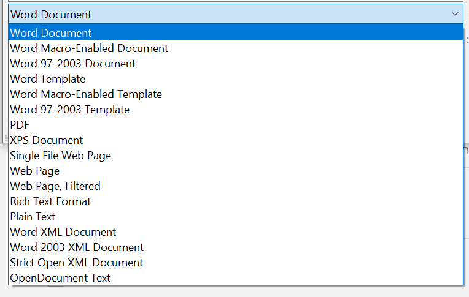Choose Plain Text file type
Screen dimensions: 469x297
33,217
